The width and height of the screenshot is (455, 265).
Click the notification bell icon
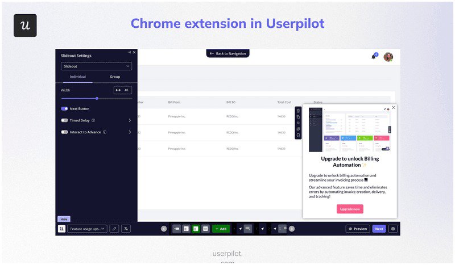tap(374, 56)
